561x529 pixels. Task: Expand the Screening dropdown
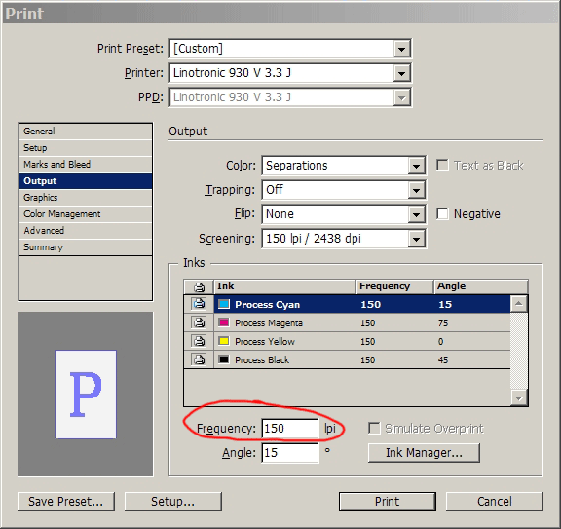coord(416,239)
